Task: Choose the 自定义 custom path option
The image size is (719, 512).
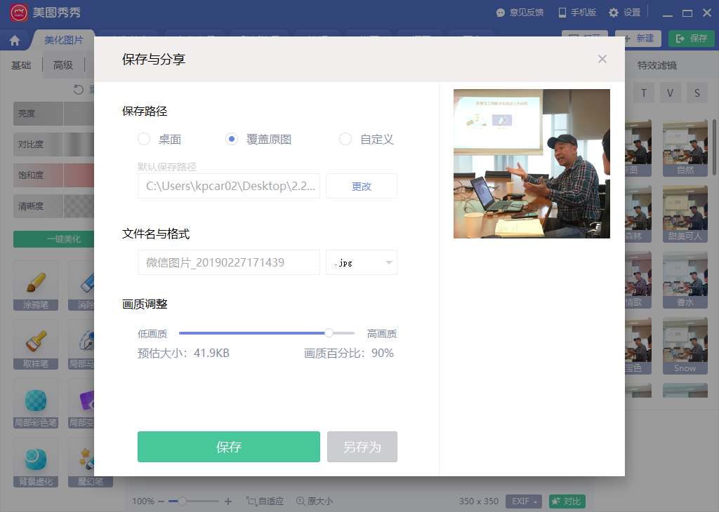Action: 345,140
